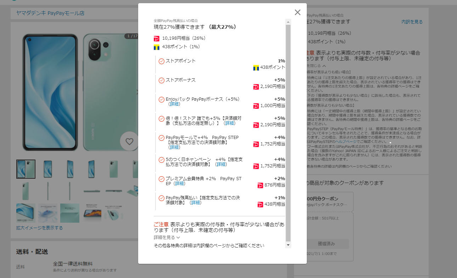
Task: Click 拡大イメージを表示する link
Action: coord(39,228)
